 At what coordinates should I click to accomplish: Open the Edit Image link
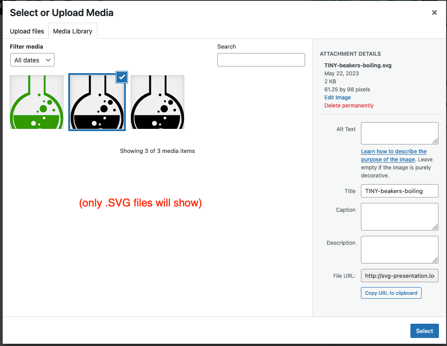click(337, 98)
